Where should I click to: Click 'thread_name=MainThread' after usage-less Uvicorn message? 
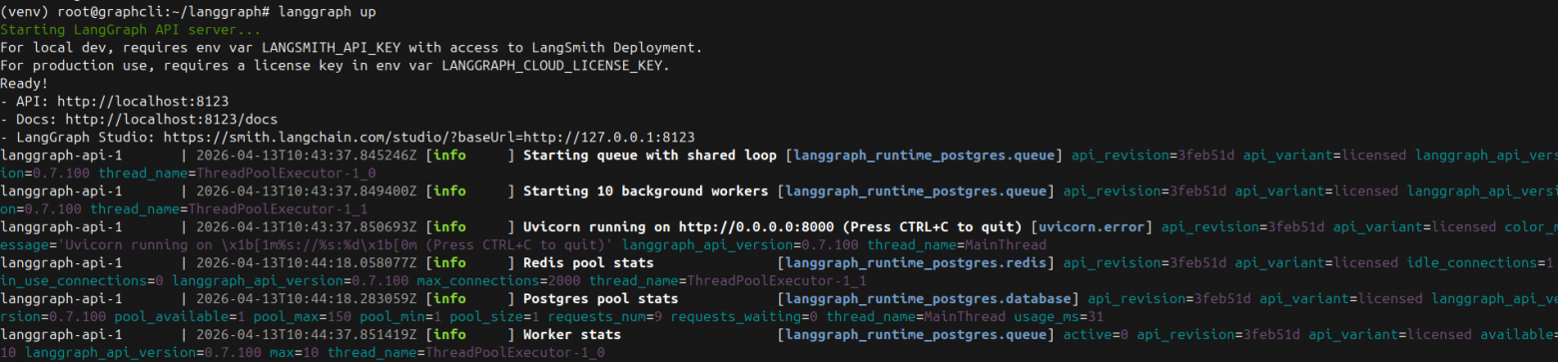click(957, 244)
